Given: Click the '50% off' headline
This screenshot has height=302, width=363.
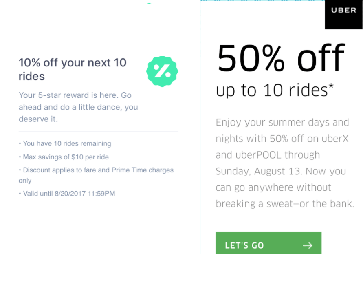Looking at the screenshot, I should click(x=281, y=58).
